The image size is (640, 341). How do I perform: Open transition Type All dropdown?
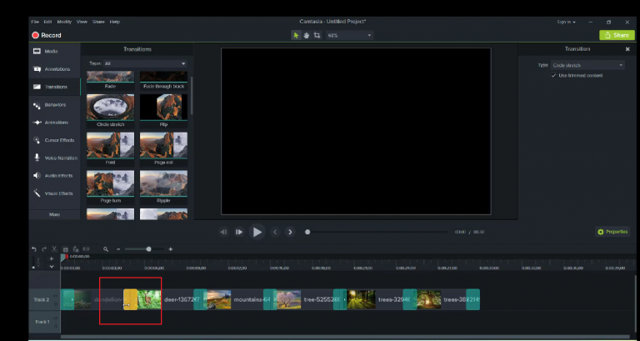coord(145,63)
